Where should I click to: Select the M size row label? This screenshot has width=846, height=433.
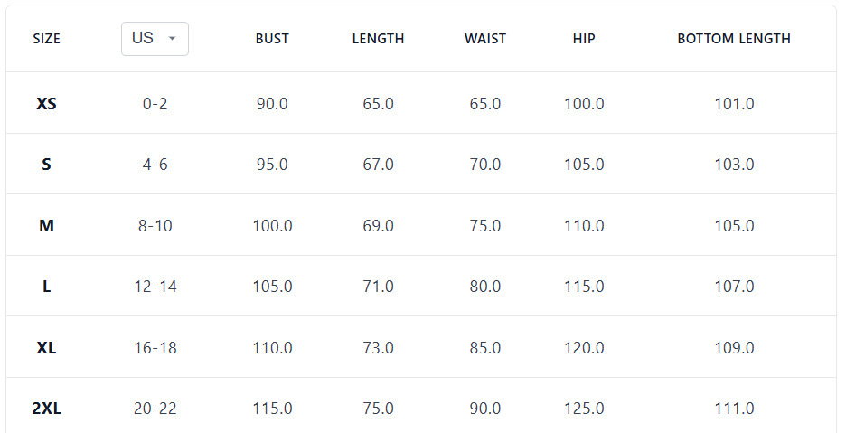point(47,226)
